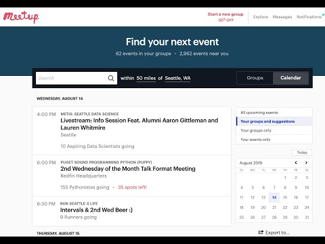This screenshot has width=325, height=244.
Task: Change location Seattle, WA
Action: pyautogui.click(x=177, y=78)
